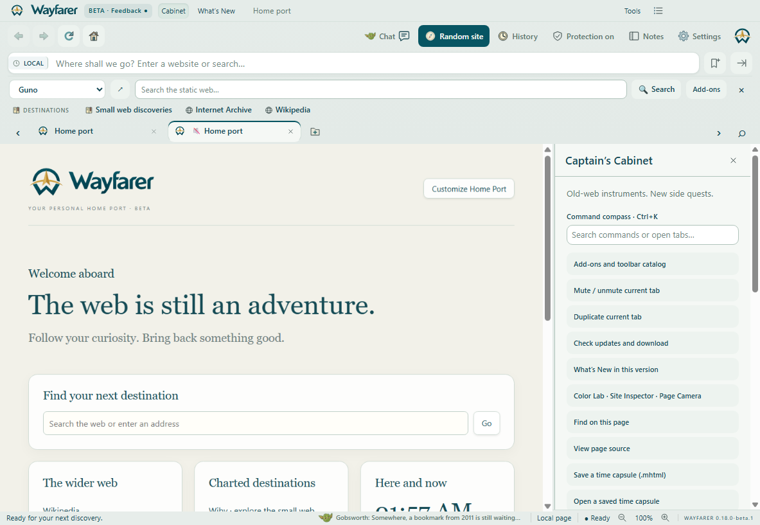The height and width of the screenshot is (525, 760).
Task: Open the Add-ons button
Action: click(706, 90)
